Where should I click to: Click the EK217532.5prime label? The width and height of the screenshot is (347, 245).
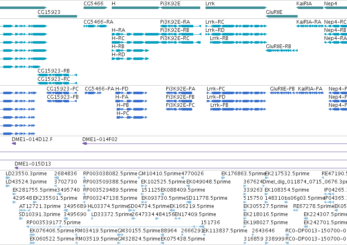click(x=287, y=174)
